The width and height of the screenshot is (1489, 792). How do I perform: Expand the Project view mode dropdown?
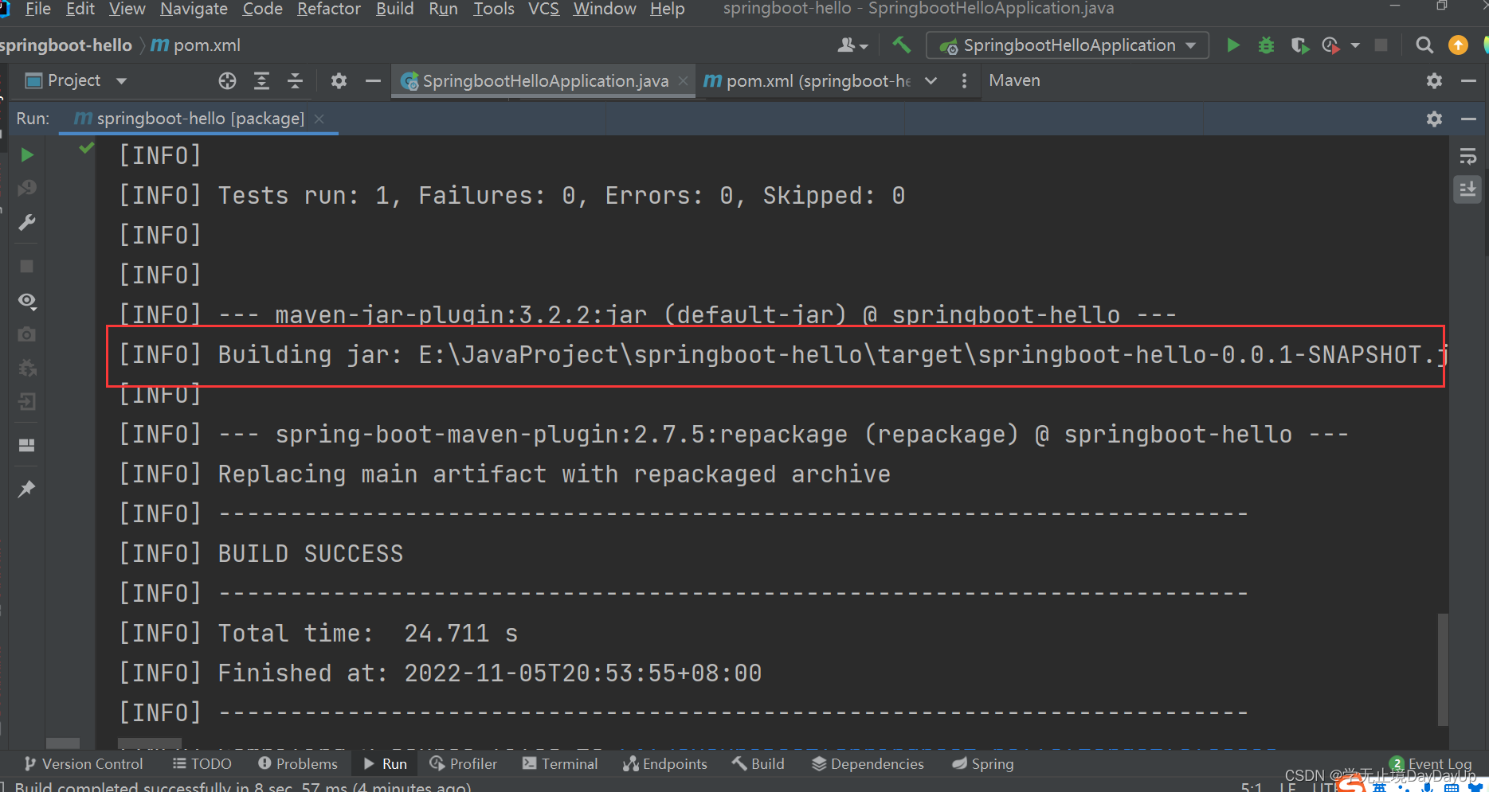tap(122, 80)
